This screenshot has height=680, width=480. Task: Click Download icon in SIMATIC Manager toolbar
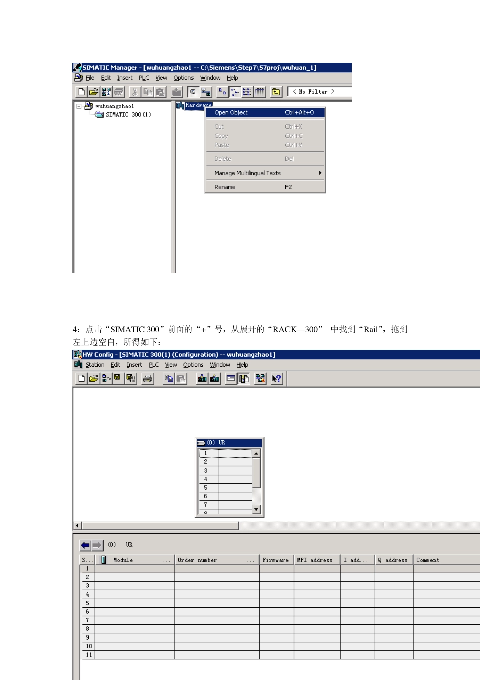(x=176, y=92)
